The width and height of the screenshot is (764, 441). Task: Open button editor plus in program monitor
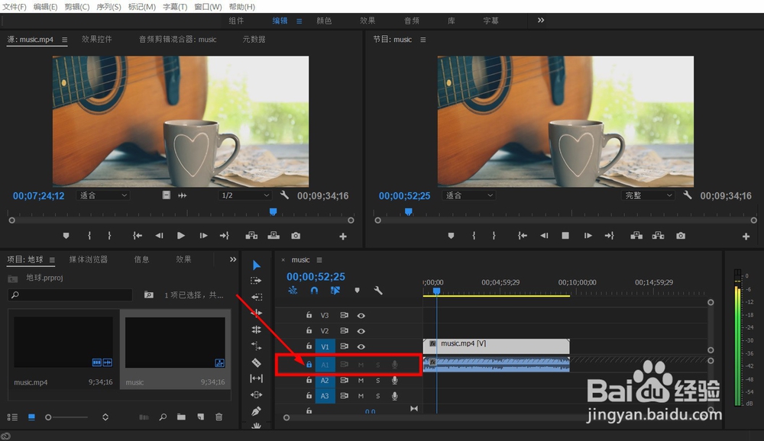pos(746,236)
